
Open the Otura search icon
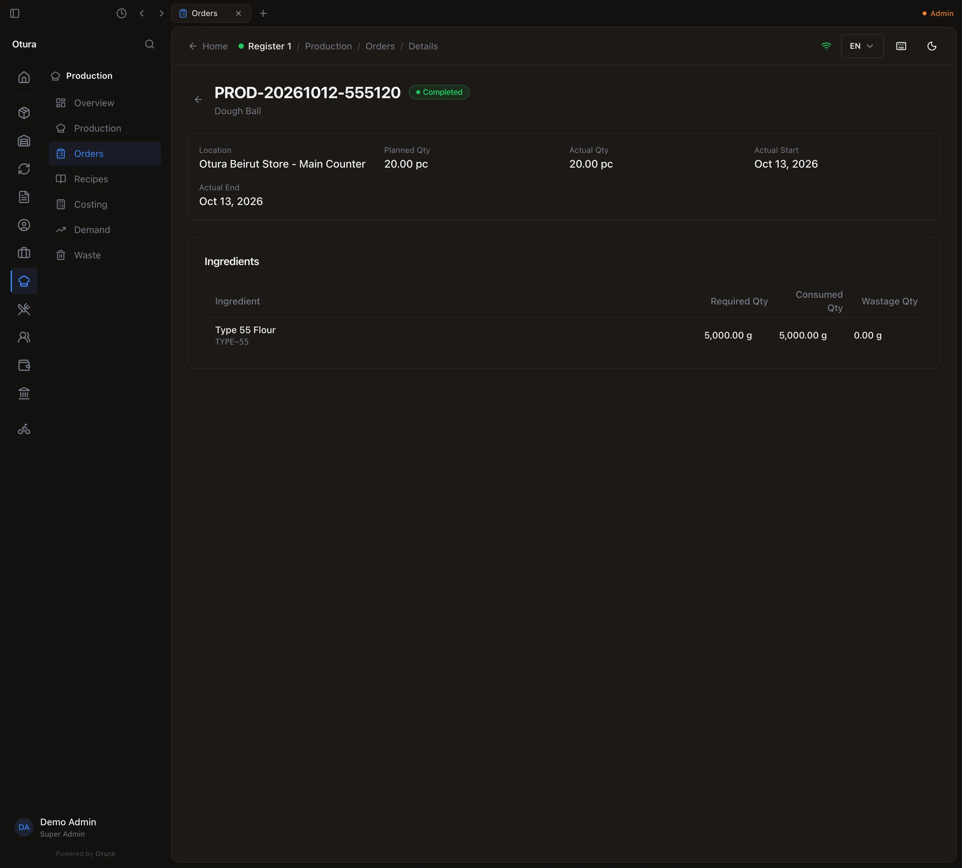pyautogui.click(x=149, y=44)
